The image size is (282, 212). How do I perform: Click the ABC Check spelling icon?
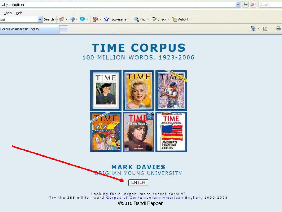click(154, 19)
